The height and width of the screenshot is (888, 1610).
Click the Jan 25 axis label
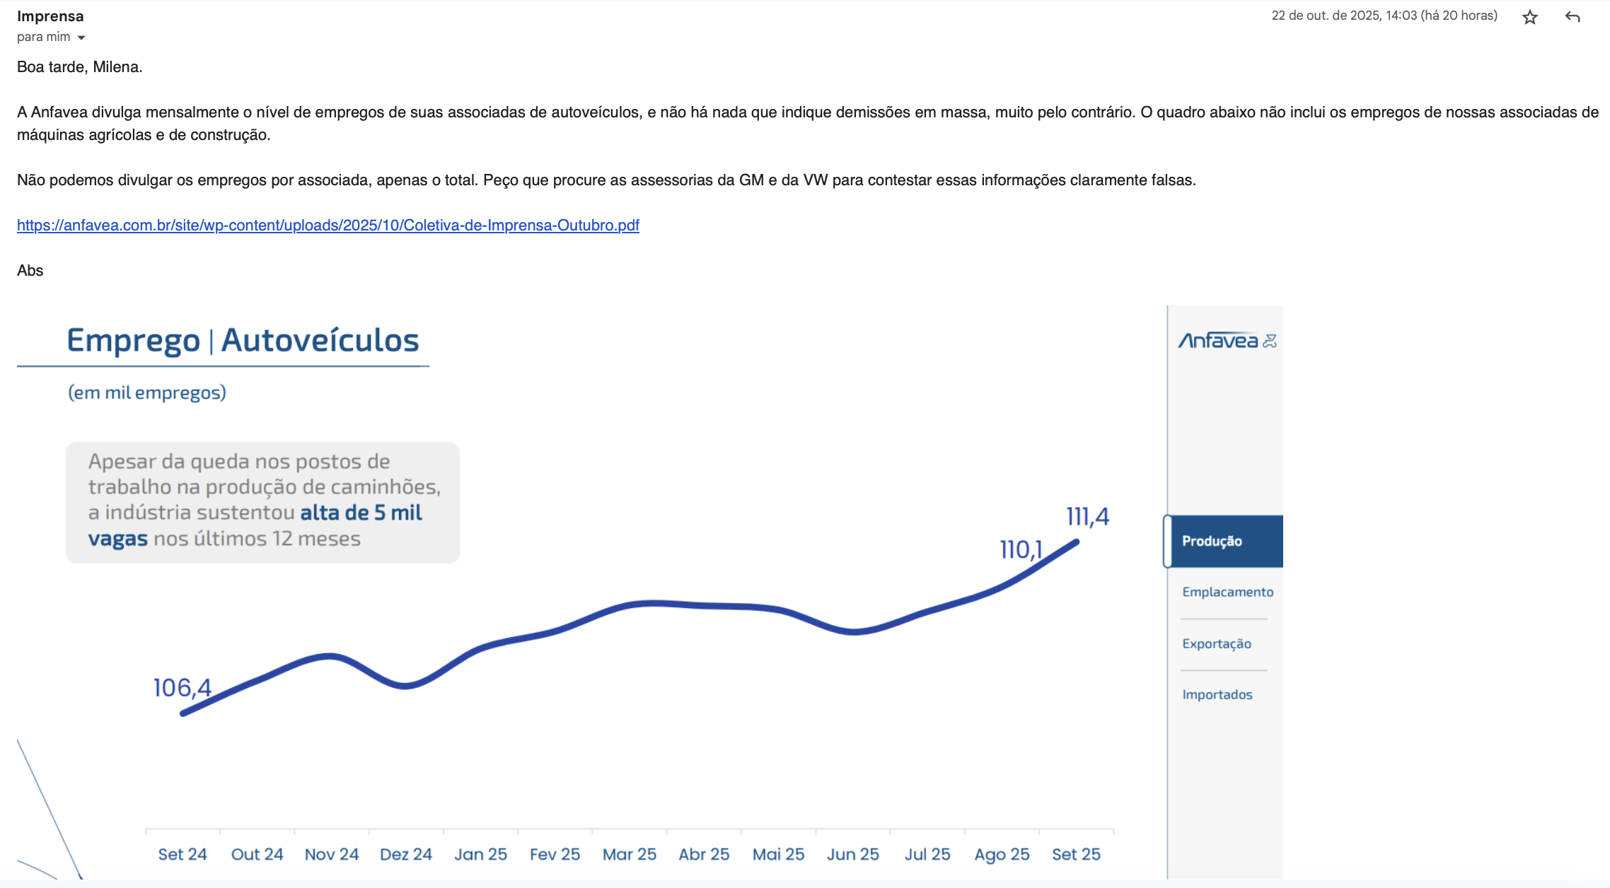[x=480, y=854]
